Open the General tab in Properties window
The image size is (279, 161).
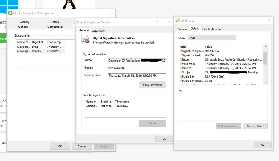[23, 27]
